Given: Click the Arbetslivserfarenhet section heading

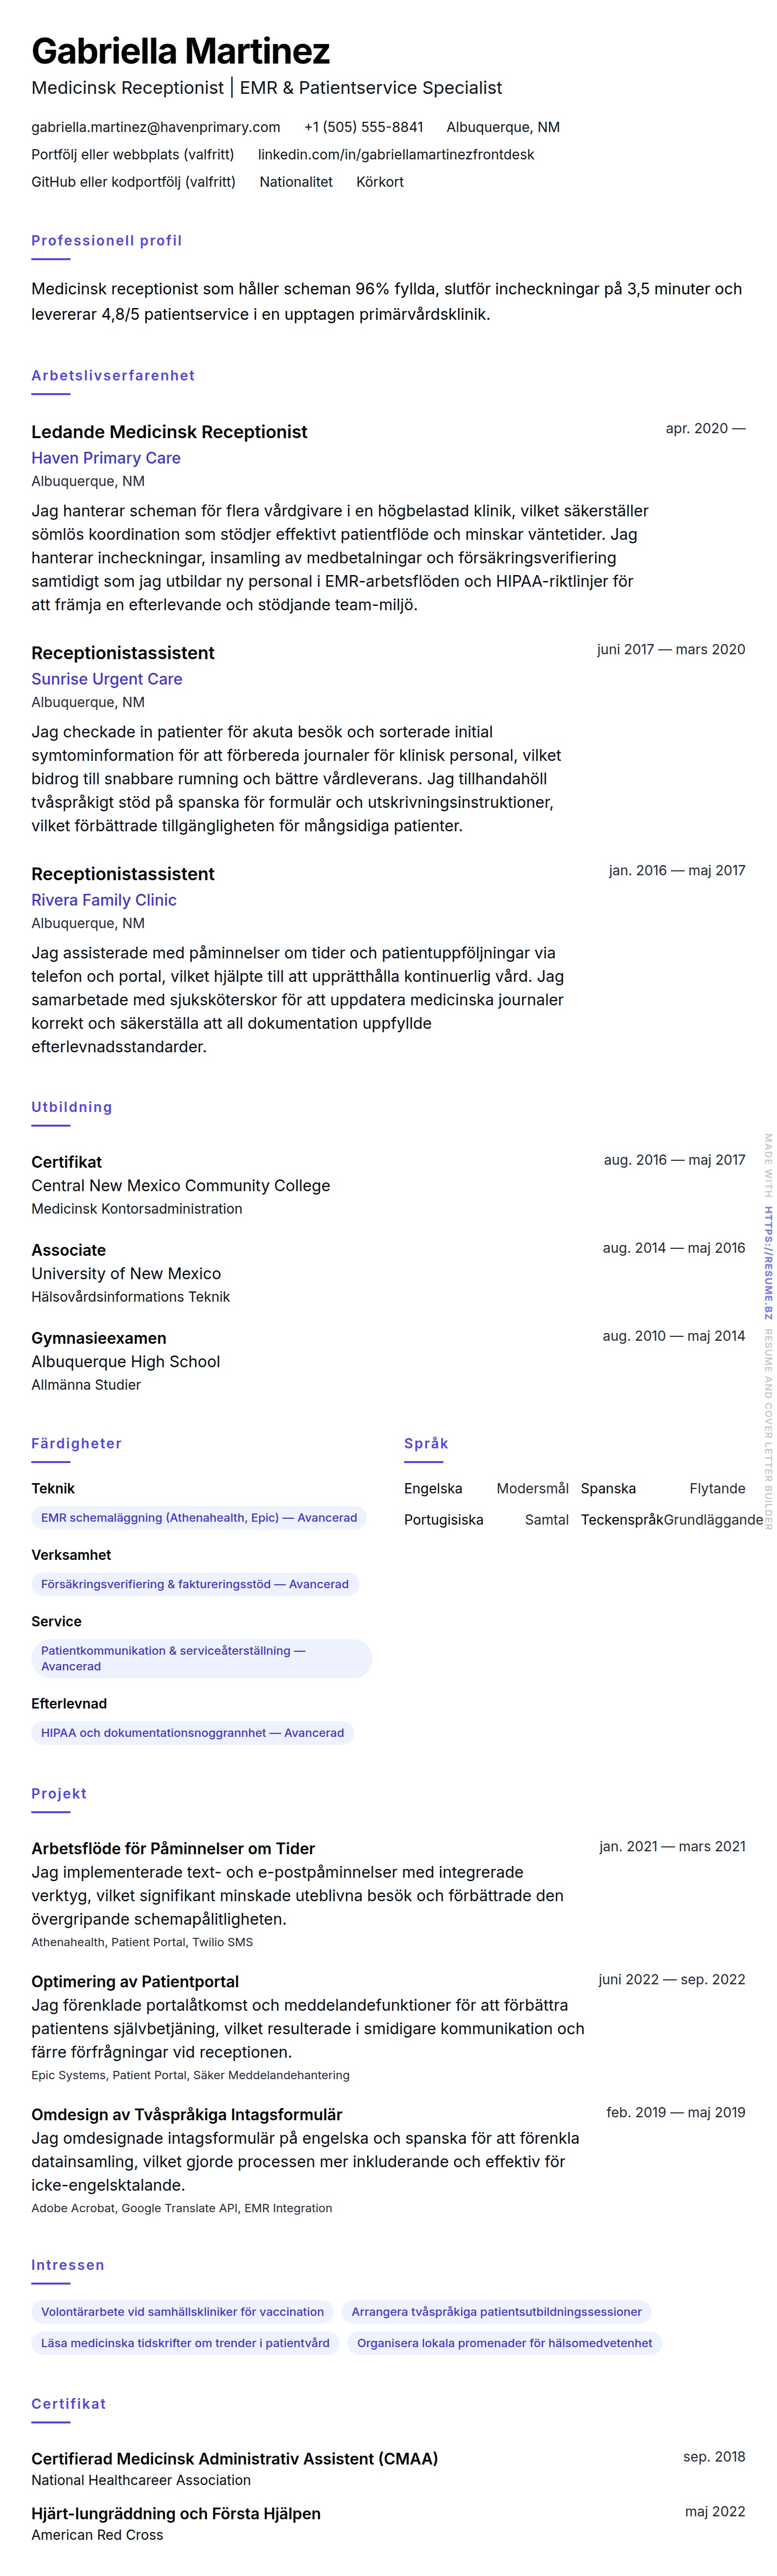Looking at the screenshot, I should (x=113, y=375).
